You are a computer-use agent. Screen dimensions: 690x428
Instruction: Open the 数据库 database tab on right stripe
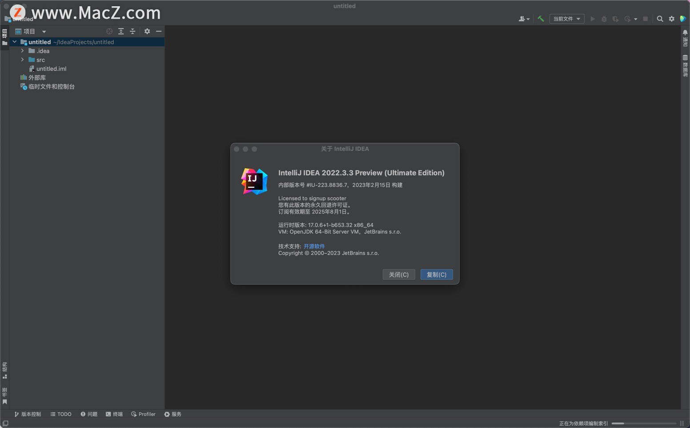click(x=685, y=66)
